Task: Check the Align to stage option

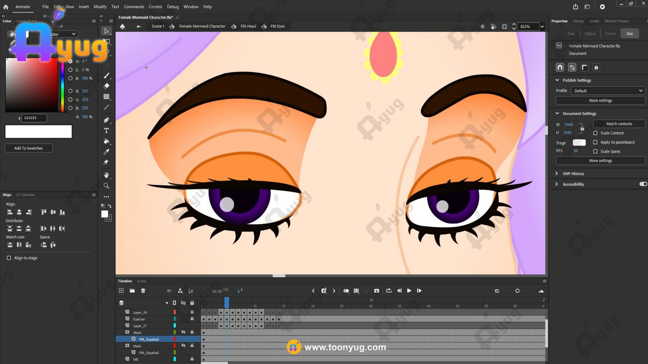Action: click(9, 258)
